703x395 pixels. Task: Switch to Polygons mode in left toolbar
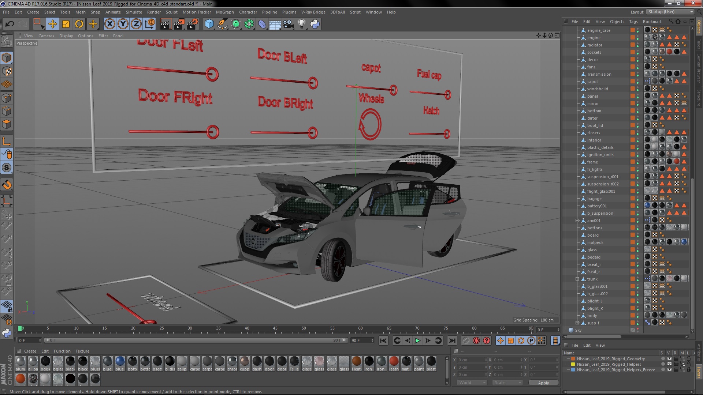[x=7, y=125]
